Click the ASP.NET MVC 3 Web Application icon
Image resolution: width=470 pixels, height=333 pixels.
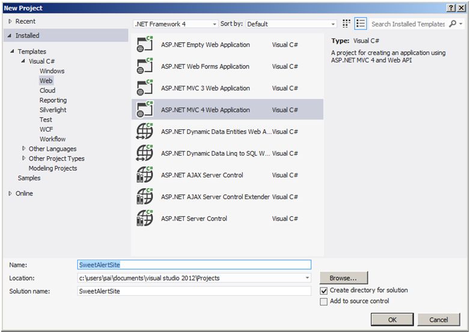145,88
